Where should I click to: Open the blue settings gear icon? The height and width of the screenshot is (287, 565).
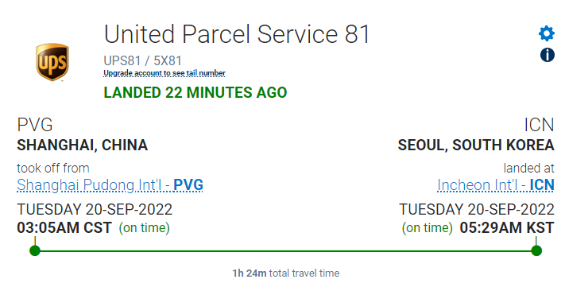(547, 33)
